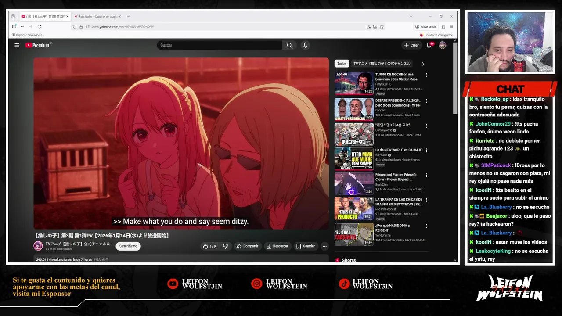
Task: Click the search magnifier button
Action: coord(289,45)
